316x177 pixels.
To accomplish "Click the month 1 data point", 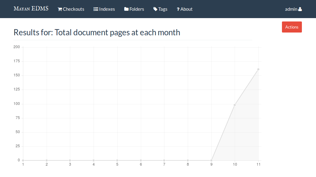I will [x=23, y=160].
